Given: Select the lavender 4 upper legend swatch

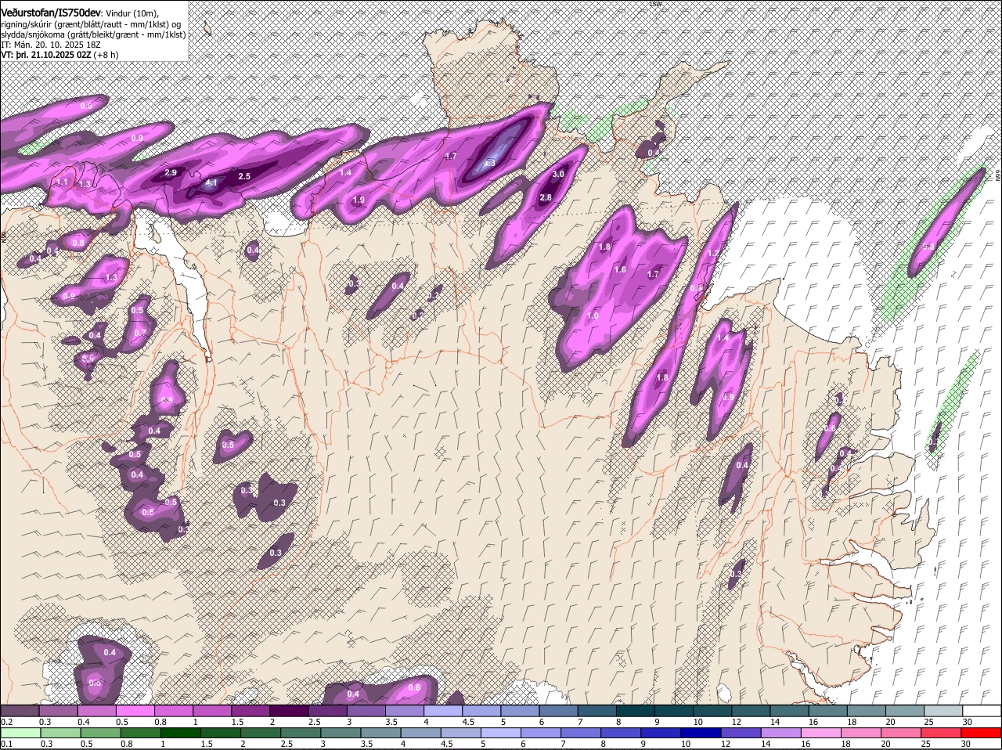Looking at the screenshot, I should point(442,710).
